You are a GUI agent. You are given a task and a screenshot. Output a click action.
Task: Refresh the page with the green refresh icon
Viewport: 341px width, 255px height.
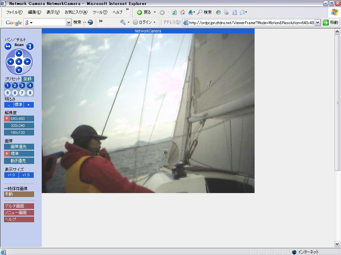pos(174,12)
